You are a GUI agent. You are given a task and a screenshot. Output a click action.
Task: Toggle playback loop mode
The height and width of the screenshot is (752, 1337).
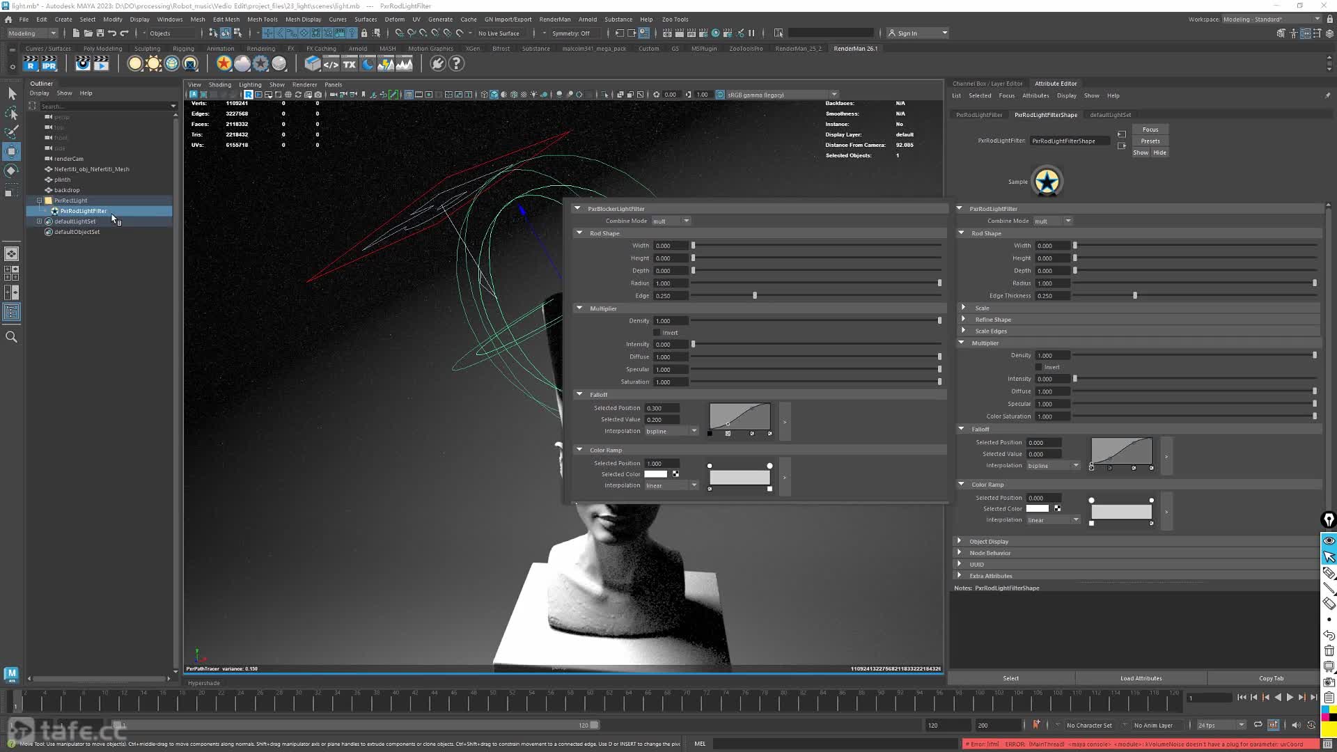[x=1258, y=725]
